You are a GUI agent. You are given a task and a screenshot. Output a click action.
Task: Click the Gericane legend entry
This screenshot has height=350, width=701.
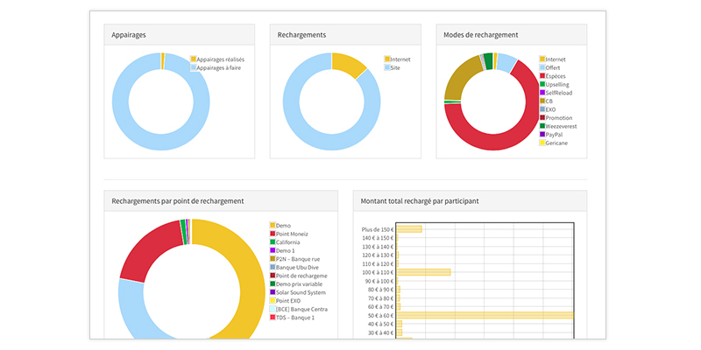click(554, 143)
